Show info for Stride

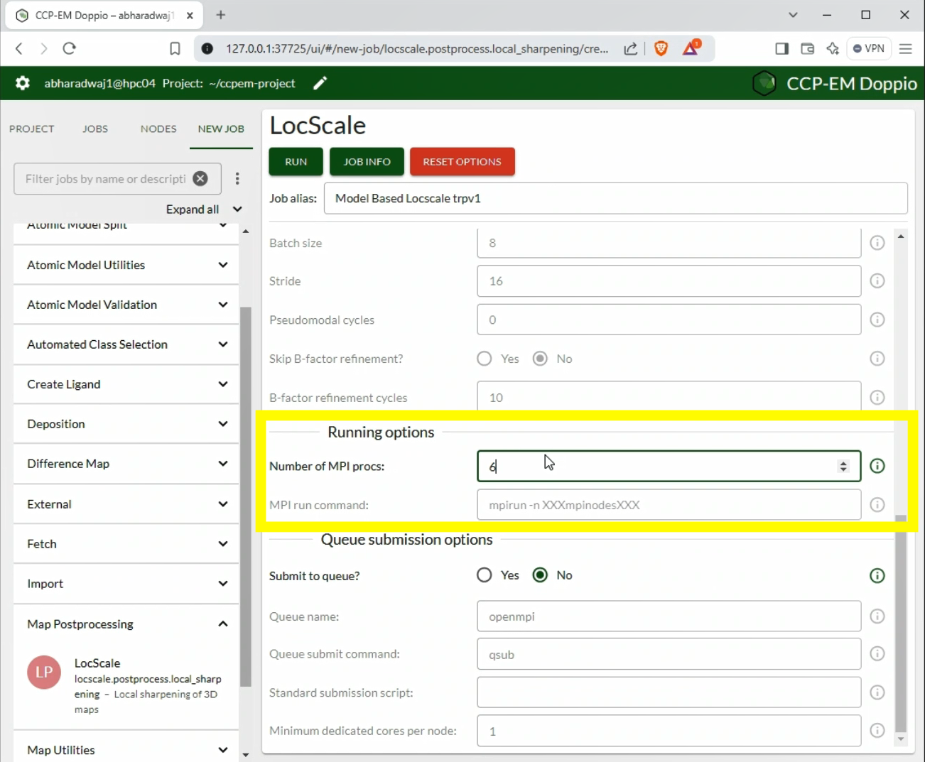point(877,281)
